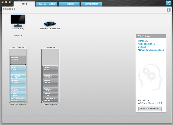Open the Recuperar tab
Viewport: 173px width, 125px height.
(69, 4)
